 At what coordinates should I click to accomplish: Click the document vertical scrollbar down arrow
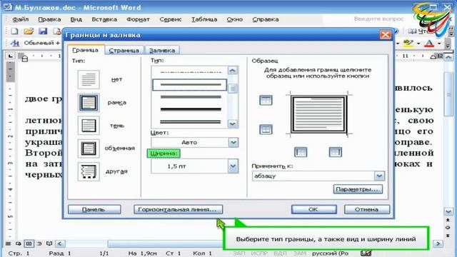[x=448, y=211]
